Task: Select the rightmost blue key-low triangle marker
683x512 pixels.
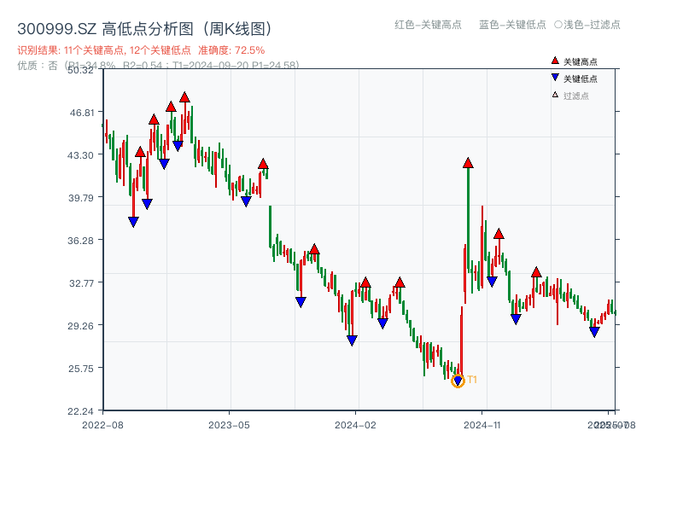Action: click(x=595, y=331)
